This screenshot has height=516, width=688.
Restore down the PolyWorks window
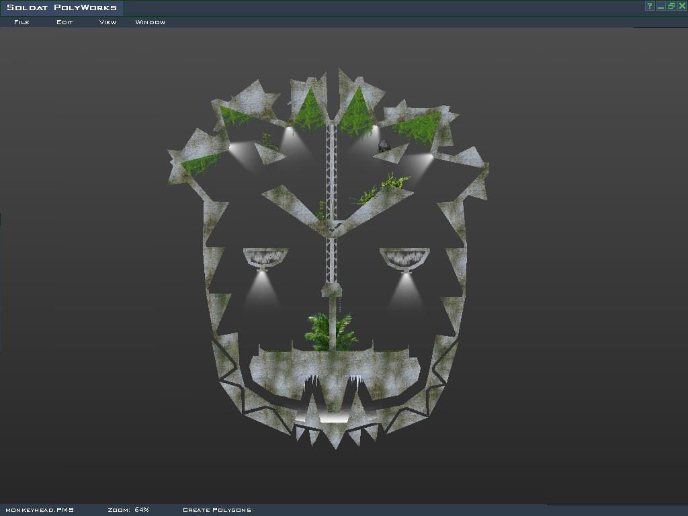671,6
